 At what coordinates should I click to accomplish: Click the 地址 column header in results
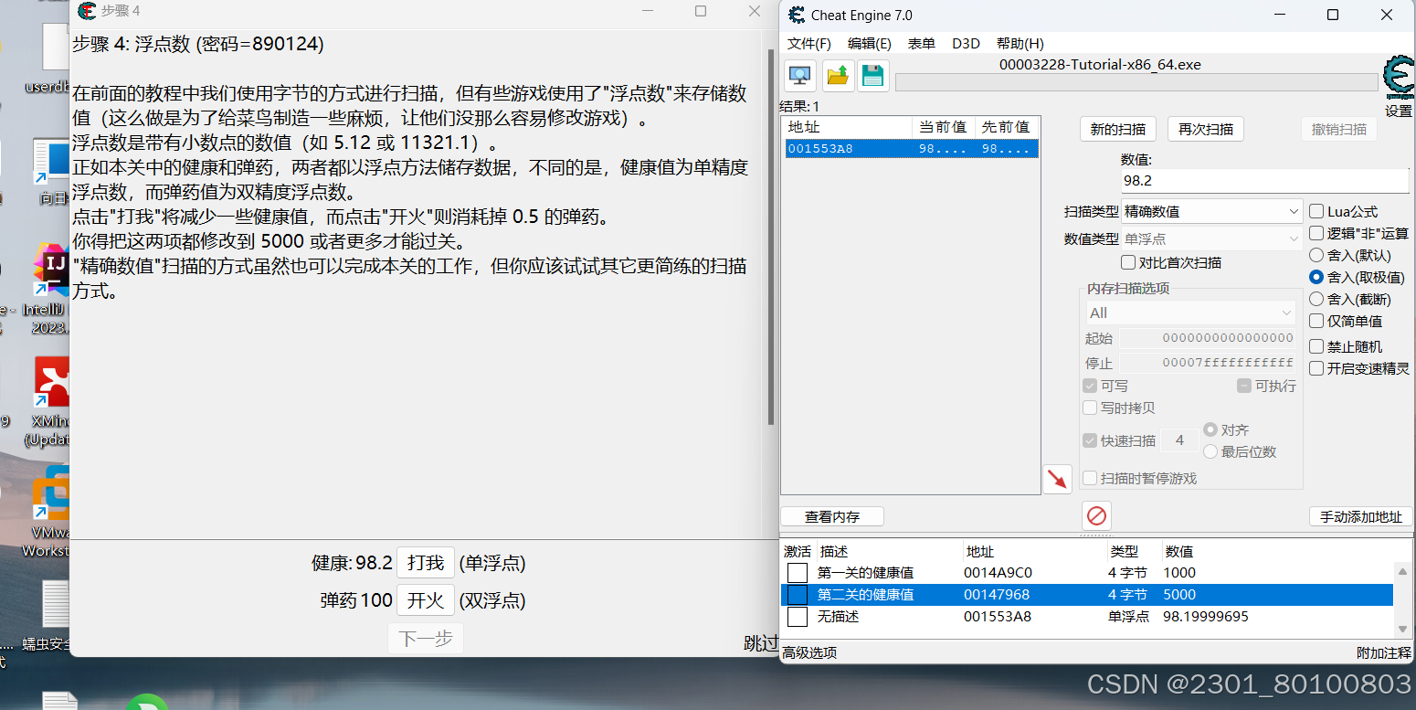(x=847, y=127)
